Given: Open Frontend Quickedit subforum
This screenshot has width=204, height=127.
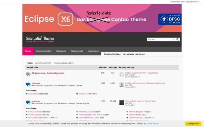Looking at the screenshot, I should [87, 112].
